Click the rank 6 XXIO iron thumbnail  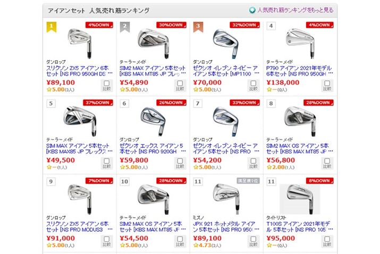(x=153, y=121)
